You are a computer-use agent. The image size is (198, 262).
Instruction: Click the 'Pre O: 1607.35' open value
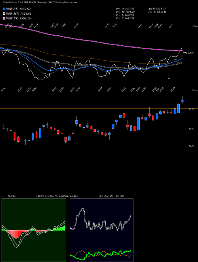click(x=126, y=8)
